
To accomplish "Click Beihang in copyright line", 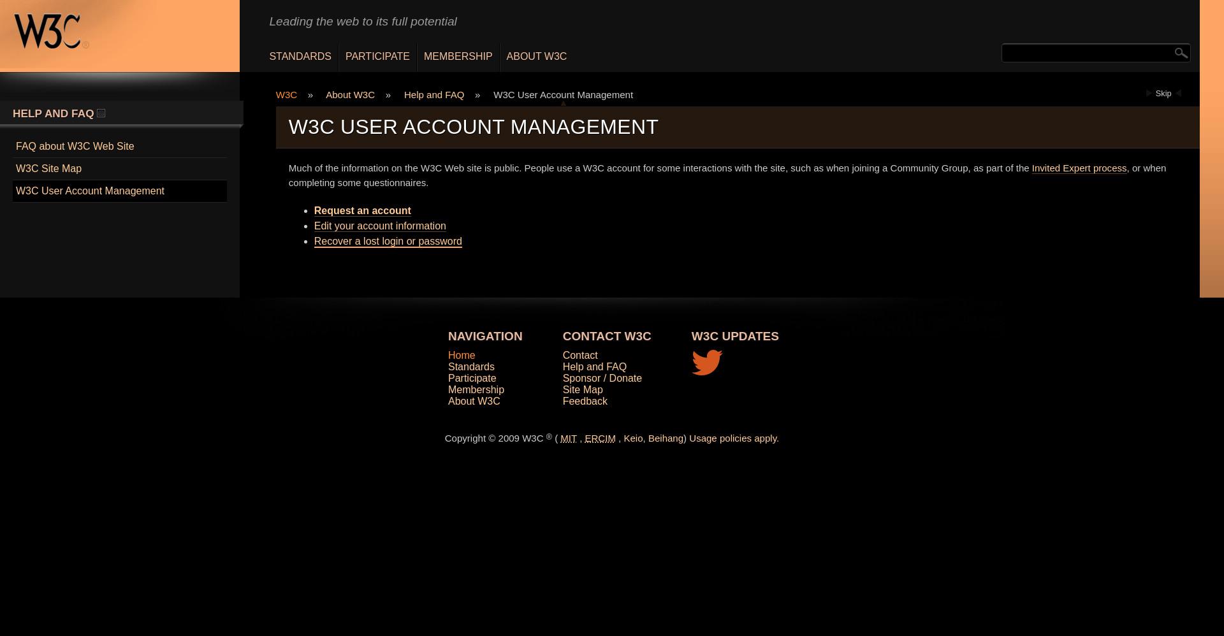I will pos(666,438).
